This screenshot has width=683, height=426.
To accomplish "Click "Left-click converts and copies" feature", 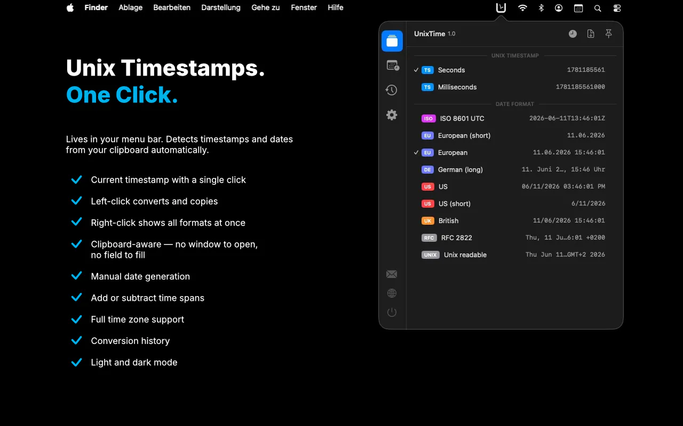I will click(154, 201).
